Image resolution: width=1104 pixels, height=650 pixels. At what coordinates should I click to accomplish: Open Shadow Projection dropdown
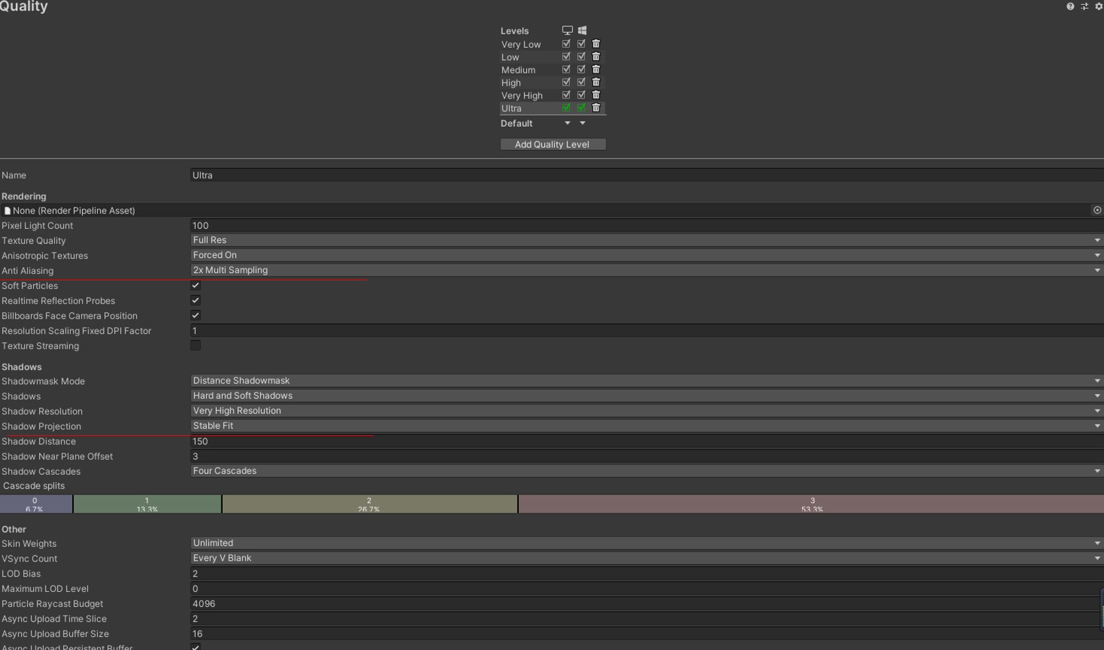pos(647,426)
